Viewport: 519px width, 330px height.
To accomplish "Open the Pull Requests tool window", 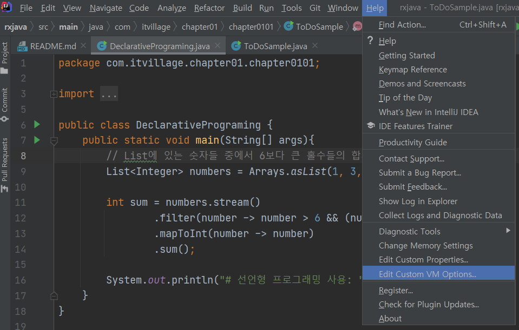I will (4, 165).
